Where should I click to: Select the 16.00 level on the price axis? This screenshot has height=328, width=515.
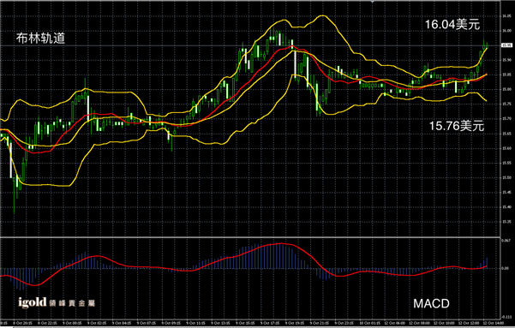click(x=506, y=31)
